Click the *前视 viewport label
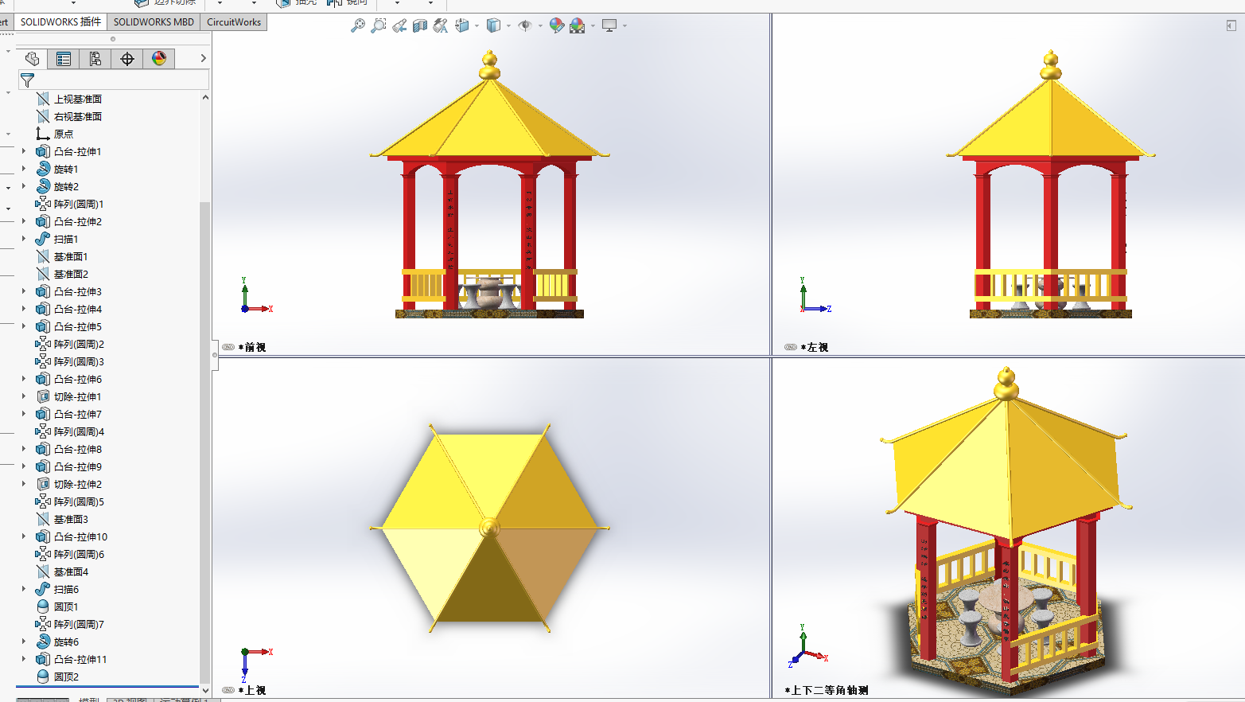The height and width of the screenshot is (702, 1245). tap(252, 347)
